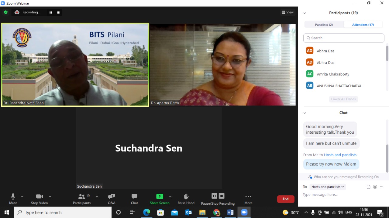Open Mail app from taskbar
This screenshot has height=218, width=389.
[174, 212]
